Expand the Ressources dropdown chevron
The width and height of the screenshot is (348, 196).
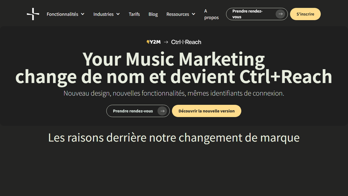193,14
